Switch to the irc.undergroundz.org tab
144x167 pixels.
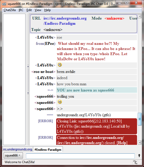point(18,149)
